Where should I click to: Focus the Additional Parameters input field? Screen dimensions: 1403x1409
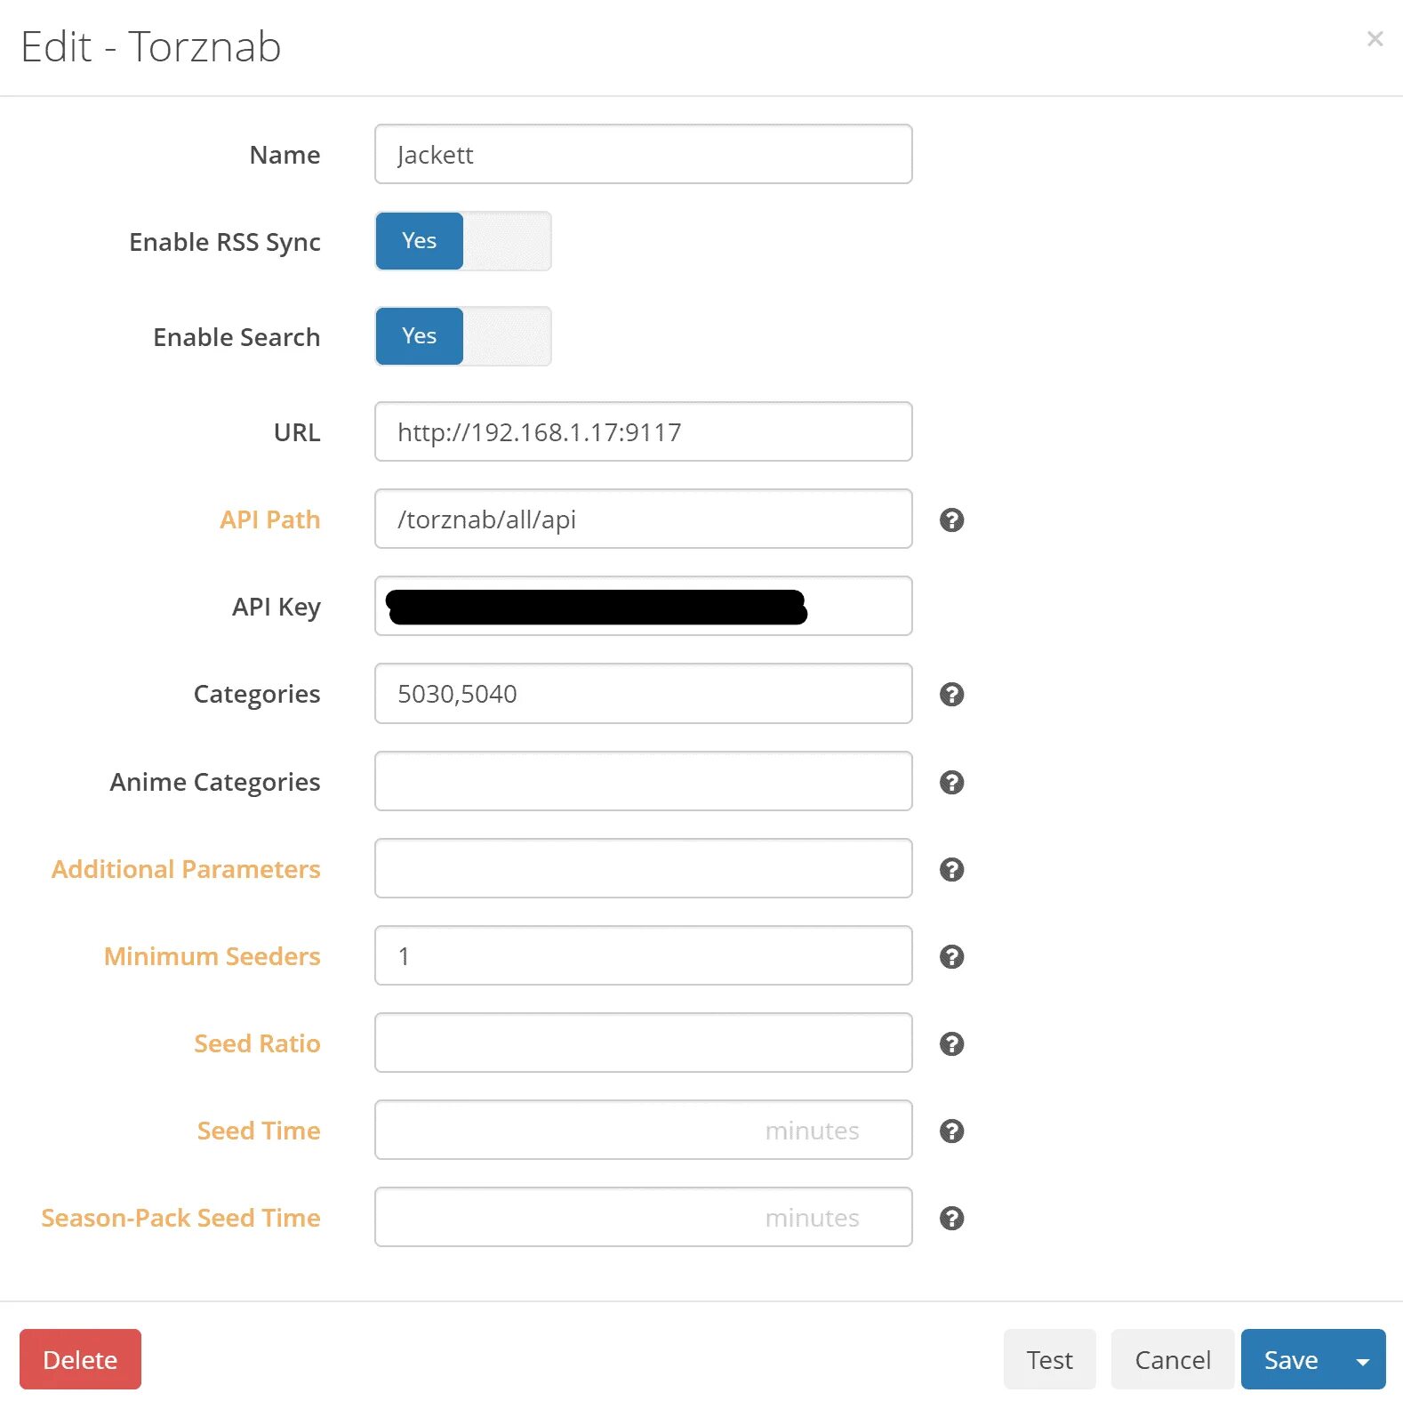point(644,868)
